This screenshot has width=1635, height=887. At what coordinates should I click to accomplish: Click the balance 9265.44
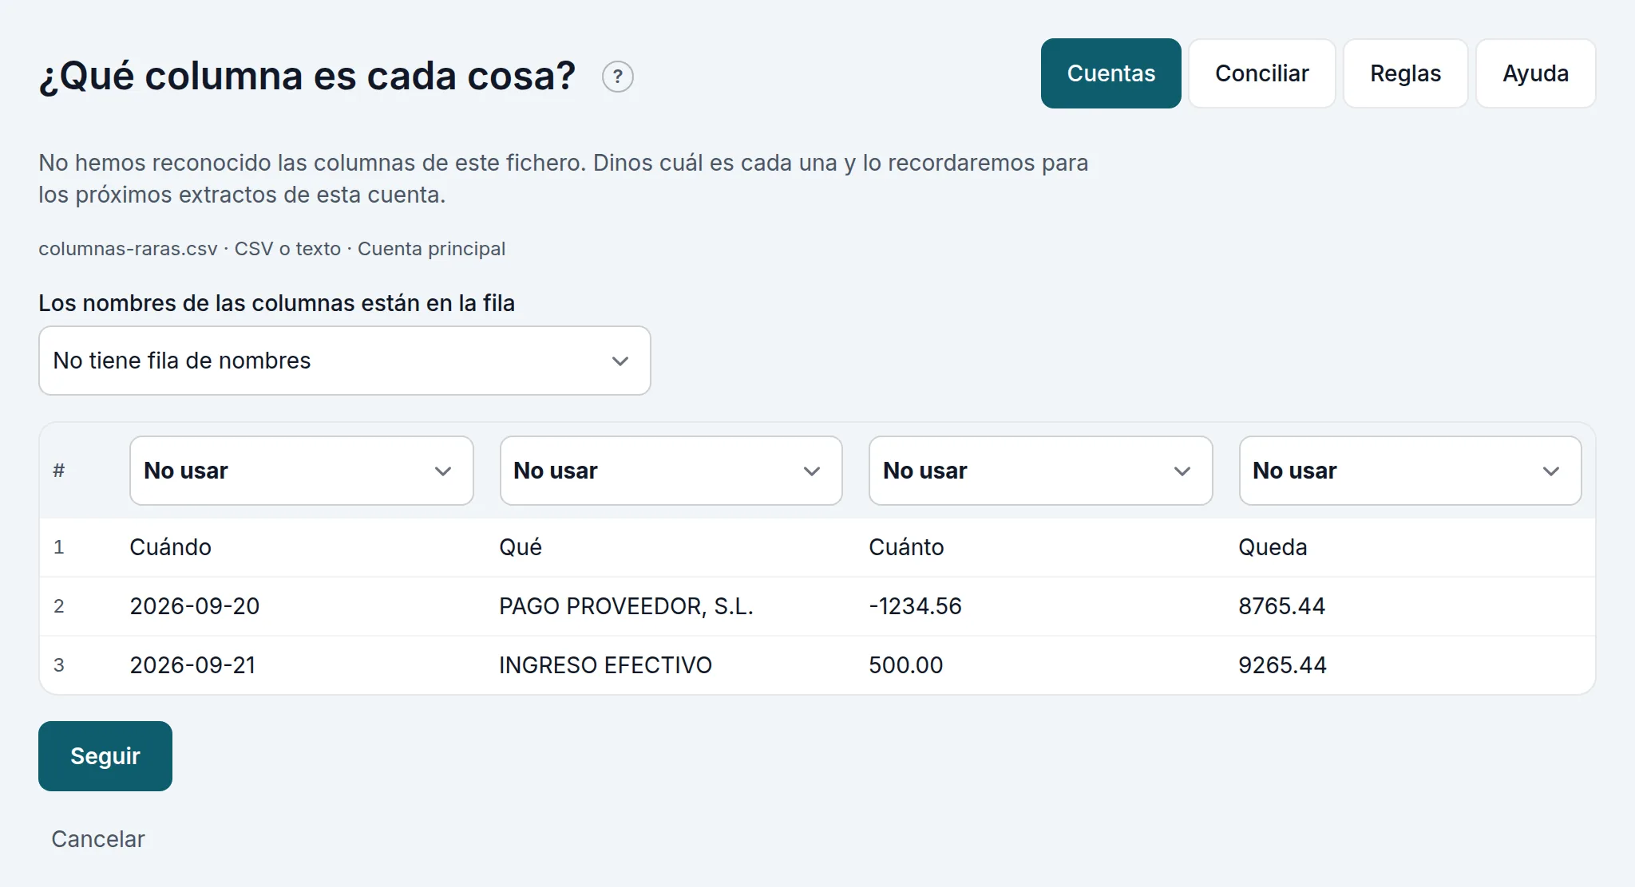point(1282,665)
